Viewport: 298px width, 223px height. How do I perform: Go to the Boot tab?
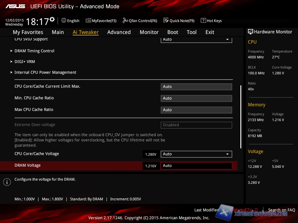(173, 32)
